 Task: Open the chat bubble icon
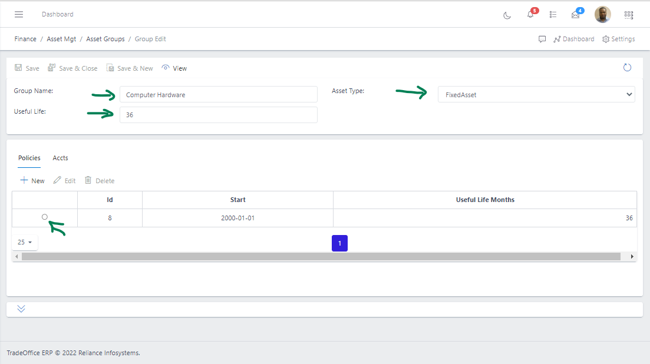coord(542,39)
